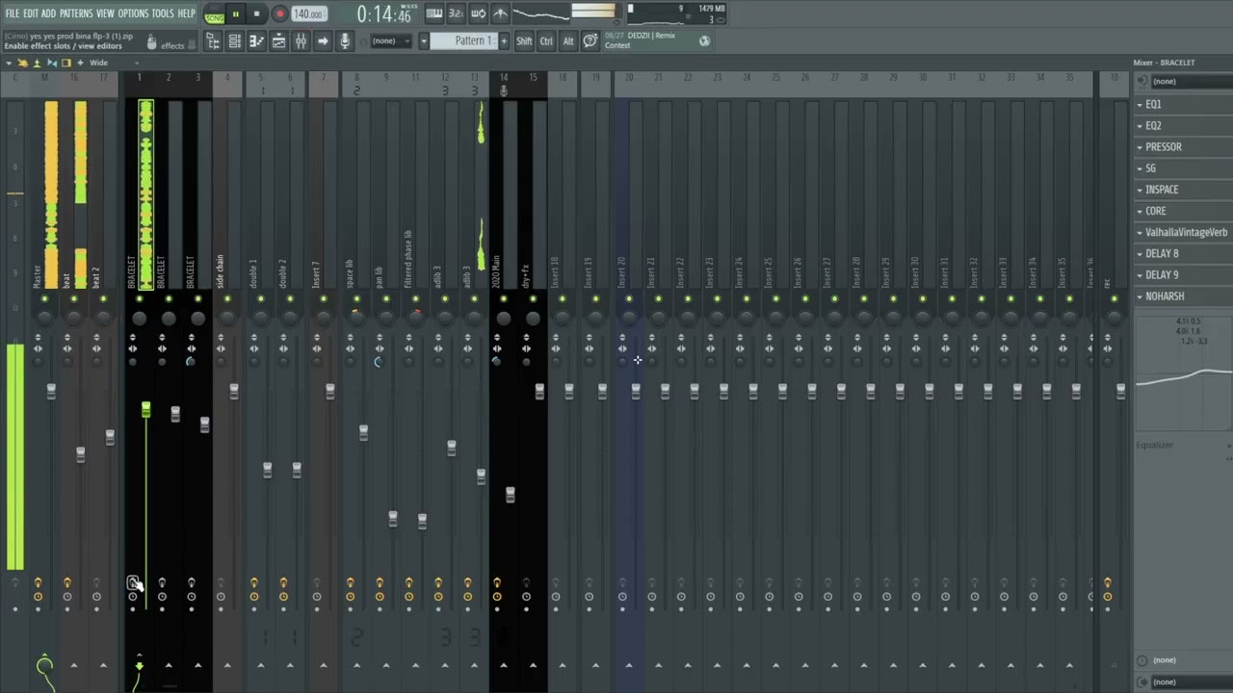Open the ADD menu
The image size is (1233, 693).
point(48,13)
